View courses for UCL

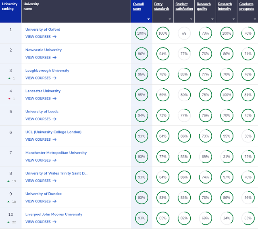click(41, 139)
